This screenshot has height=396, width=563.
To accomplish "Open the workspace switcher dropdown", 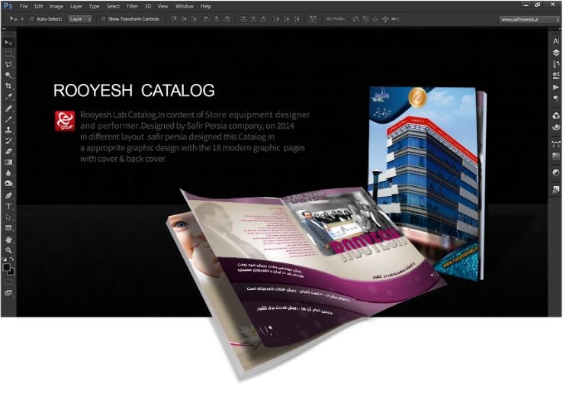I will pyautogui.click(x=526, y=18).
